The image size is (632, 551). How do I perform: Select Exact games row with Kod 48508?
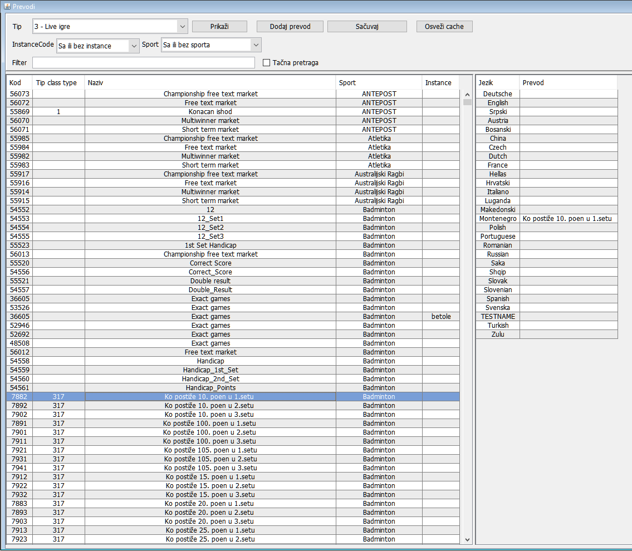pos(233,343)
